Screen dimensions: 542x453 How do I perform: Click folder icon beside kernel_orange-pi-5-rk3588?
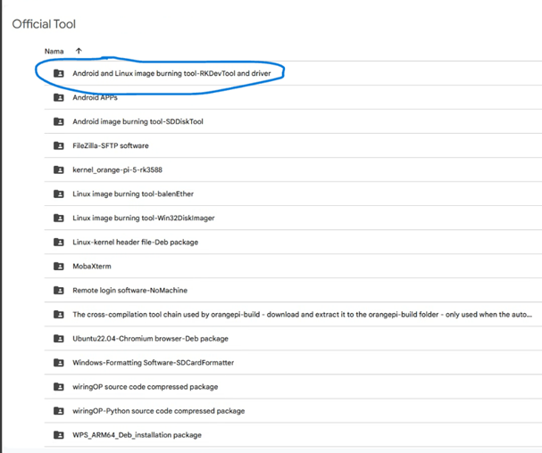59,169
